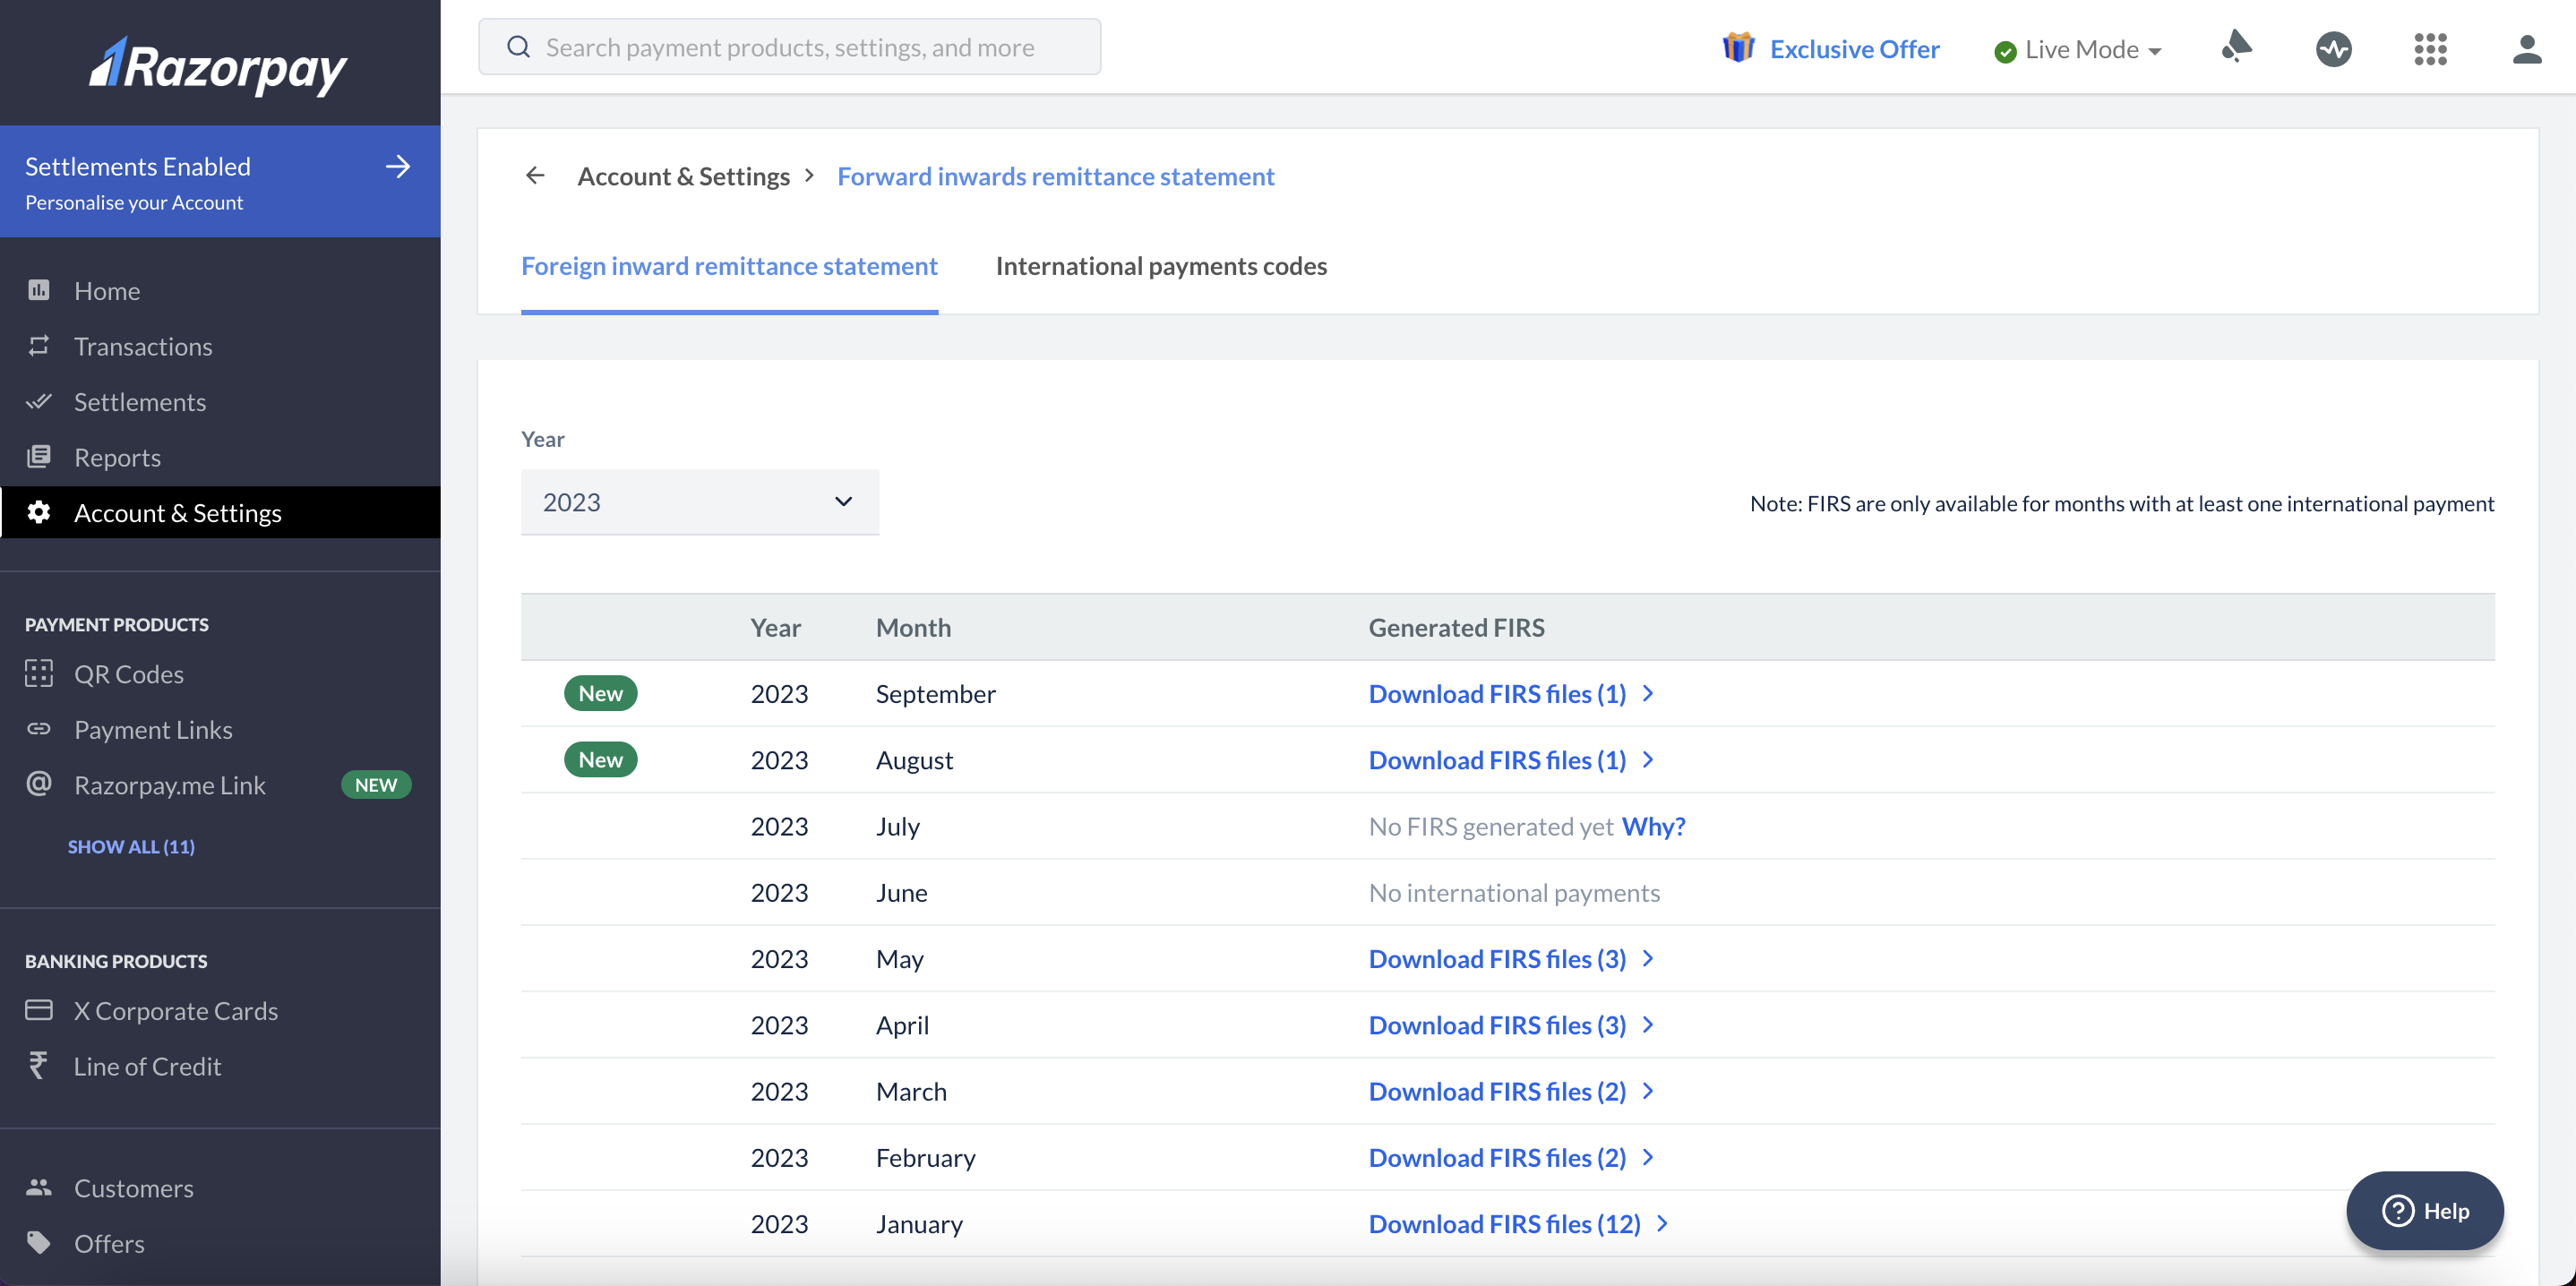Toggle Live Mode status selector
The height and width of the screenshot is (1286, 2576).
(x=2076, y=47)
